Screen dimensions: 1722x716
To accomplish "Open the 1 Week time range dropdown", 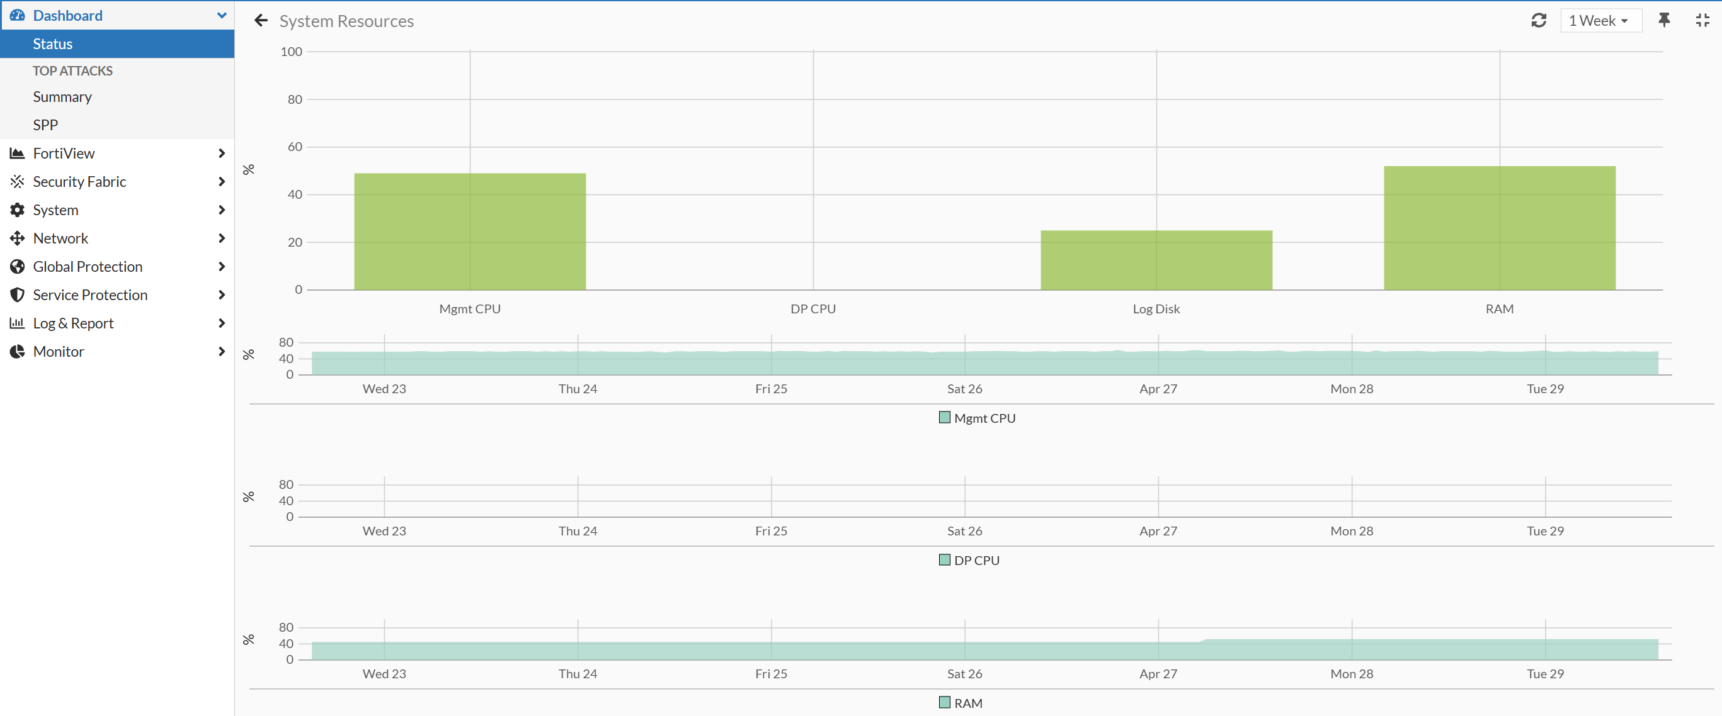I will coord(1600,21).
